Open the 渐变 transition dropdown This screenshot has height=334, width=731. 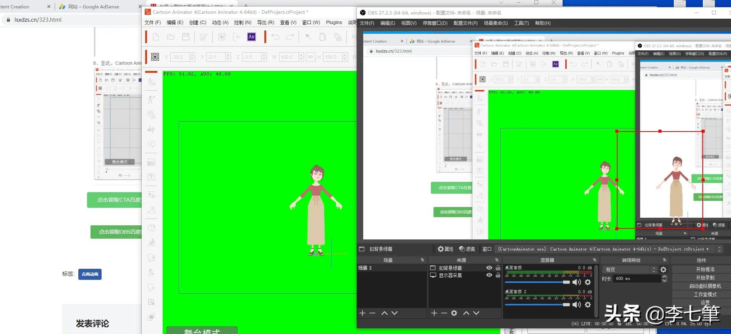click(630, 270)
